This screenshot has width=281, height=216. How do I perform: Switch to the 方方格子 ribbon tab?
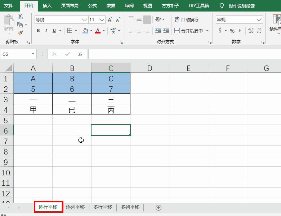[x=170, y=6]
